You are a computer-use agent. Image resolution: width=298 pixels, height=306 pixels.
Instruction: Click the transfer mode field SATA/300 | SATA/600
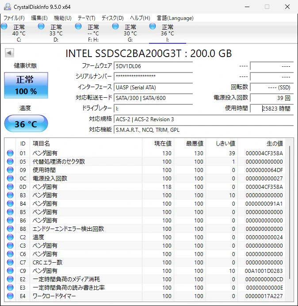[153, 98]
